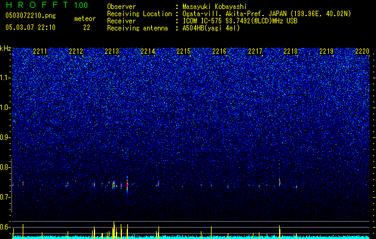
Task: Click the 0.8 kHz frequency label
Action: click(5, 167)
